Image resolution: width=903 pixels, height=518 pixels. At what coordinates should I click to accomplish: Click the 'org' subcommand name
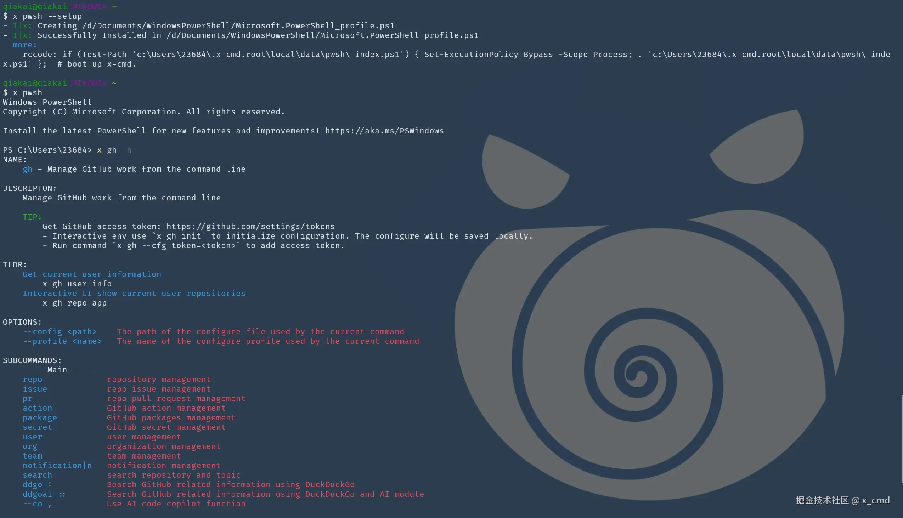pyautogui.click(x=30, y=446)
